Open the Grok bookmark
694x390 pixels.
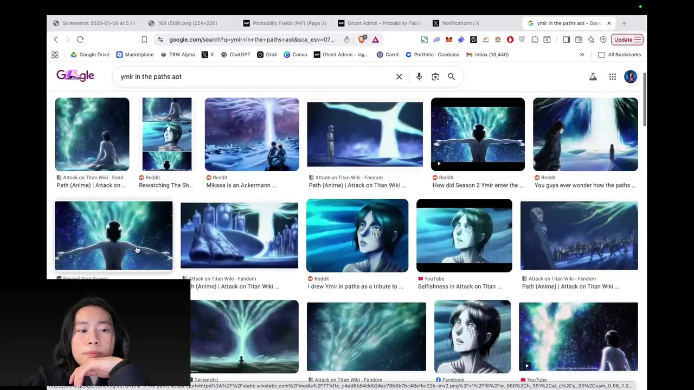point(267,55)
